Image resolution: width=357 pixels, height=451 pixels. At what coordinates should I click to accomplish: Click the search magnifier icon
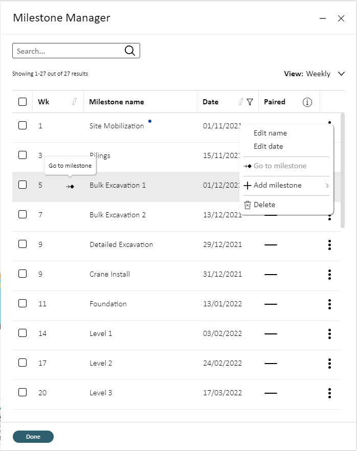click(x=130, y=51)
